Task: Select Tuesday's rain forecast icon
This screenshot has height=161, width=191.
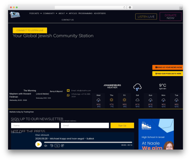Action: 176,100
